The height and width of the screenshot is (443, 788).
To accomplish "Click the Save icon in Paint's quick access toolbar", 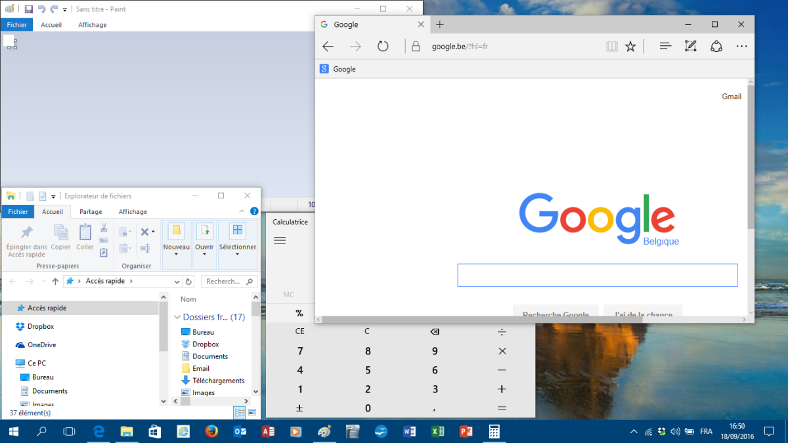I will click(x=28, y=9).
